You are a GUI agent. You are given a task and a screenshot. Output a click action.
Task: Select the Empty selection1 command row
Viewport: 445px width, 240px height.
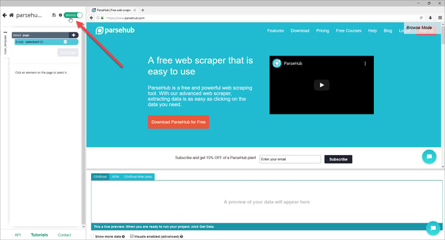coord(46,42)
